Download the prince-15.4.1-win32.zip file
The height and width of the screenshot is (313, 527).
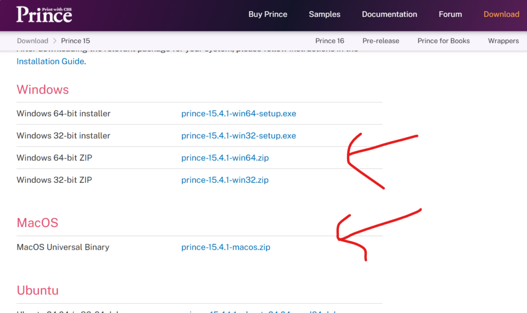pyautogui.click(x=225, y=180)
